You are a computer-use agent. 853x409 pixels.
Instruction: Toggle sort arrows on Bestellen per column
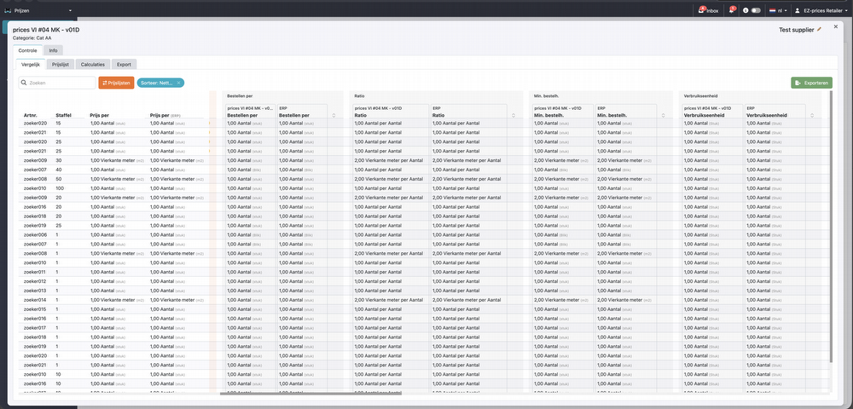(x=334, y=115)
